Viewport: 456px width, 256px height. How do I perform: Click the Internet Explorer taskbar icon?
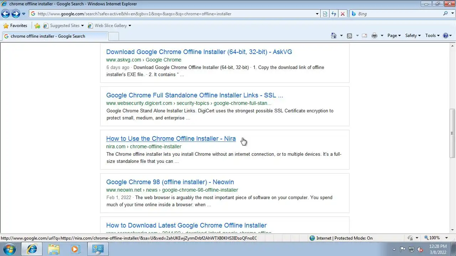tap(32, 249)
